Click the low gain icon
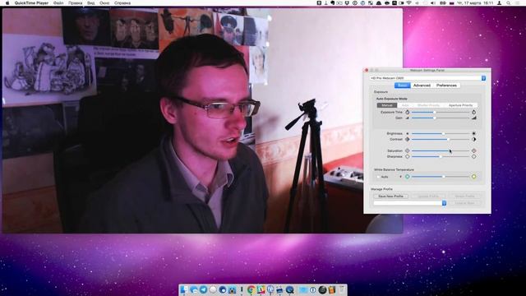526x296 pixels. coord(408,118)
